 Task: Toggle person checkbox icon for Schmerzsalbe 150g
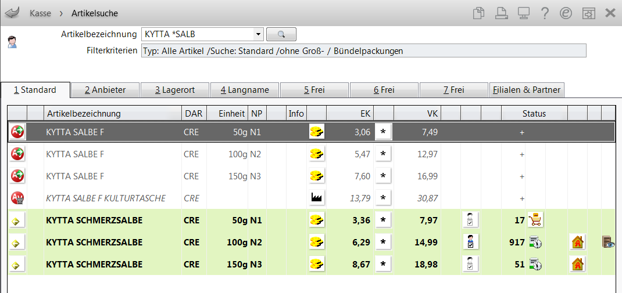pyautogui.click(x=470, y=264)
